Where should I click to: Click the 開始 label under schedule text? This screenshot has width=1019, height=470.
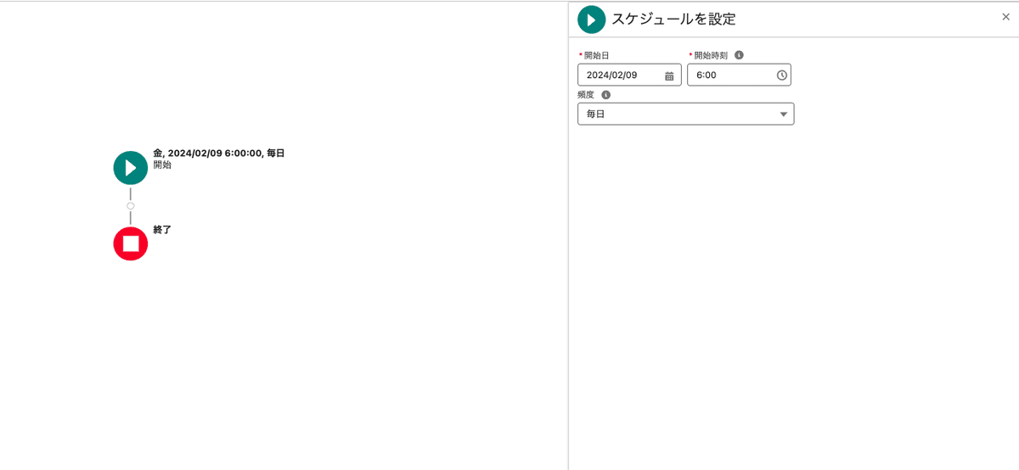pos(162,165)
